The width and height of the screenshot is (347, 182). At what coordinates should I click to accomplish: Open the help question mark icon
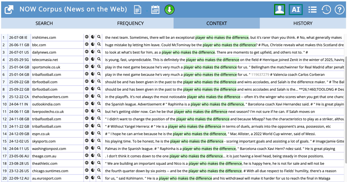(x=339, y=9)
